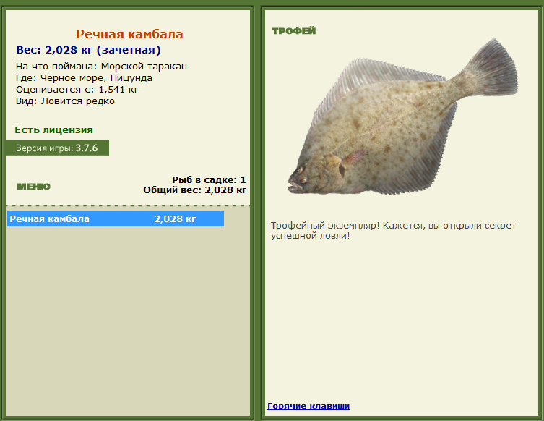Viewport: 544px width, 421px height.
Task: Click the Трофейный экземпляр description text
Action: (x=394, y=230)
